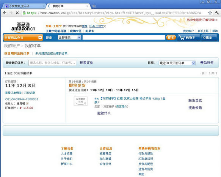Screen dimensions: 221x177
Task: Open 我的帐户 in the header
Action: [188, 31]
